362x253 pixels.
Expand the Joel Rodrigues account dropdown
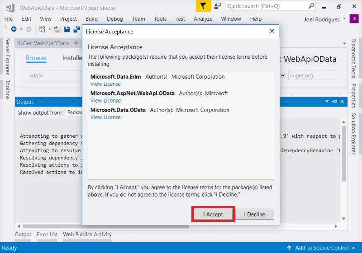pyautogui.click(x=345, y=19)
